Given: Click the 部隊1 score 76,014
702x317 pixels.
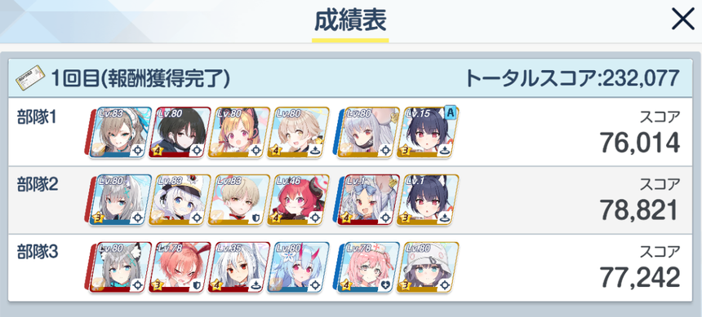Looking at the screenshot, I should 640,143.
